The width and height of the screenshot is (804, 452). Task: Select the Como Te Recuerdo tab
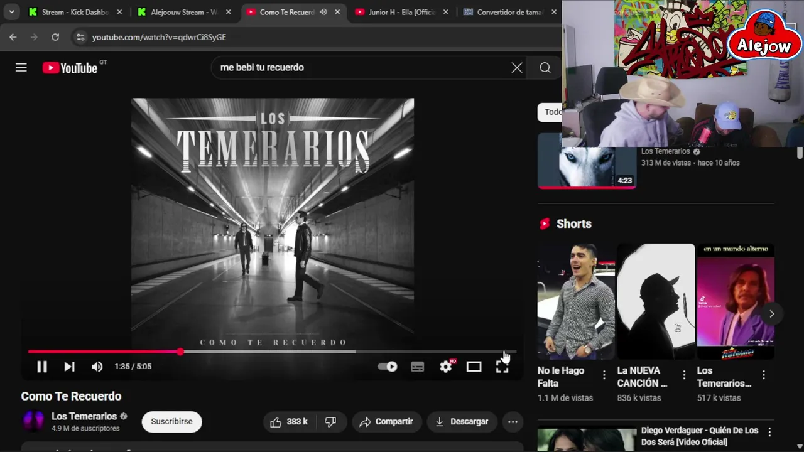point(286,12)
